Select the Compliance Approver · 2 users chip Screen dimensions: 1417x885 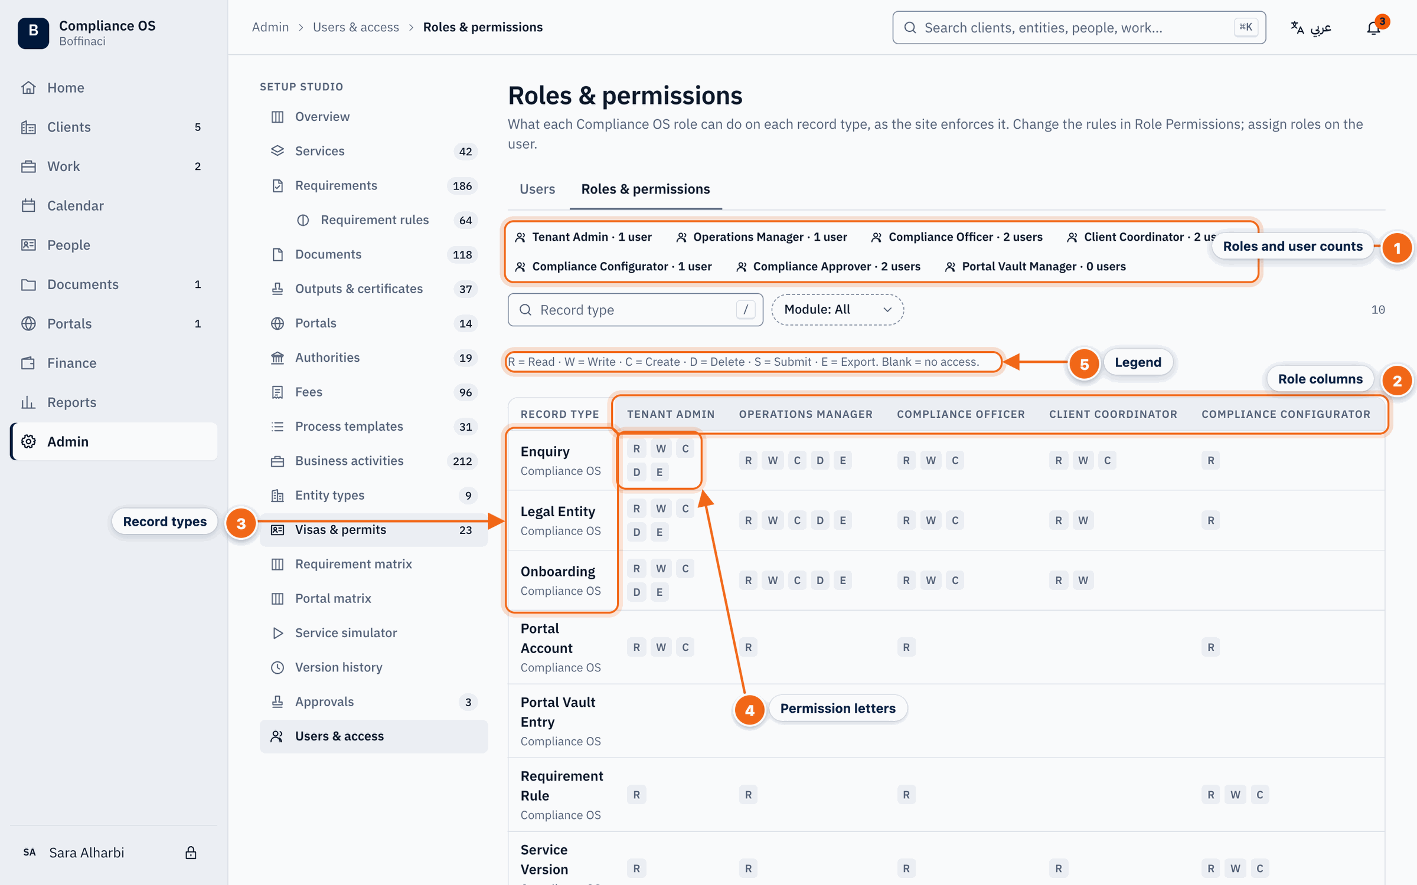point(828,267)
